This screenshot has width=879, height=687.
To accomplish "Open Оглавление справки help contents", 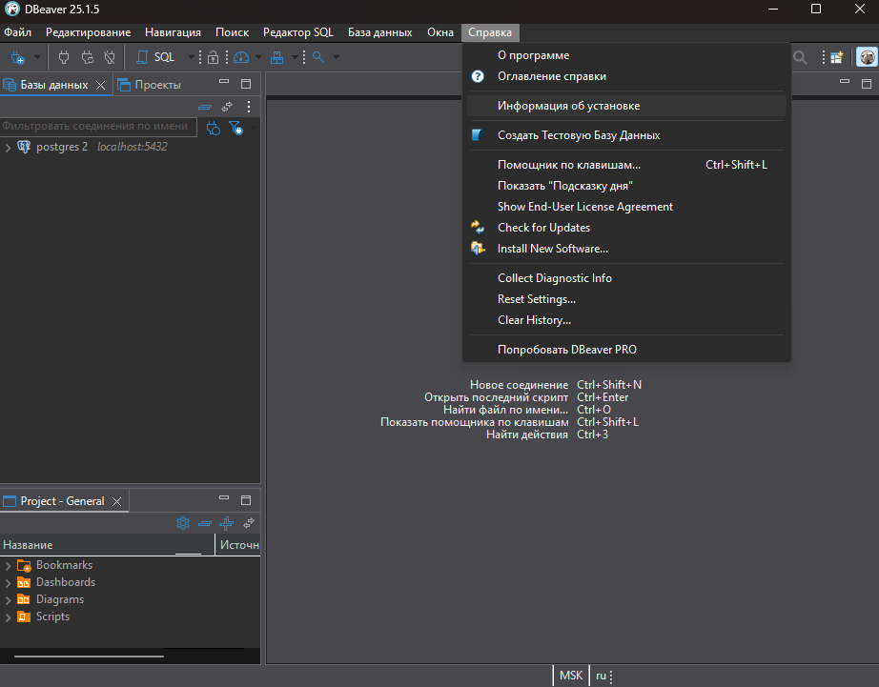I will coord(626,76).
